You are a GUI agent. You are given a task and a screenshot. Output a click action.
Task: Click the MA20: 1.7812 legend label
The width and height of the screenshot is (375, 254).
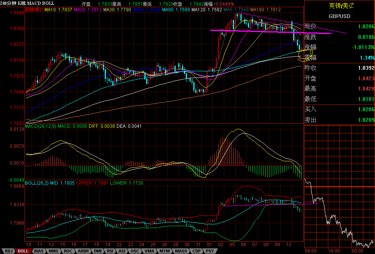(x=88, y=10)
